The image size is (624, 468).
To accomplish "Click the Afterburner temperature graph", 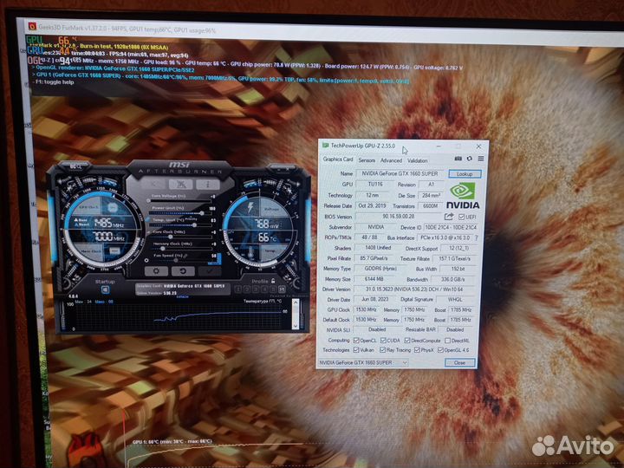I will pyautogui.click(x=178, y=316).
